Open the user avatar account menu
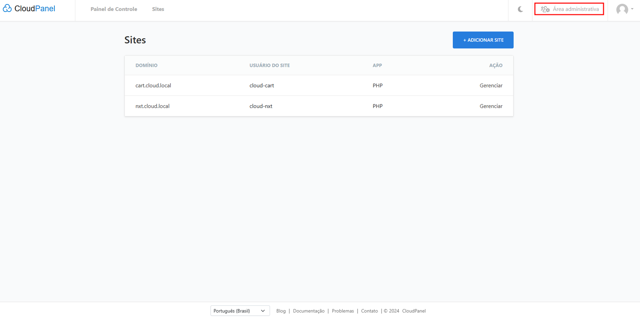This screenshot has height=317, width=640. tap(622, 9)
